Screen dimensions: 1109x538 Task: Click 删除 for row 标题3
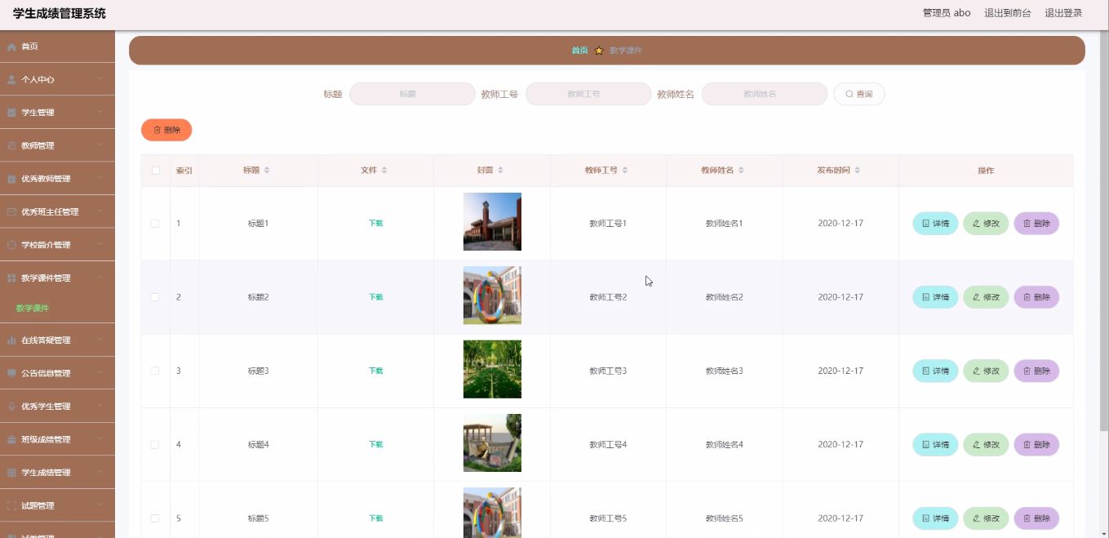click(x=1036, y=371)
